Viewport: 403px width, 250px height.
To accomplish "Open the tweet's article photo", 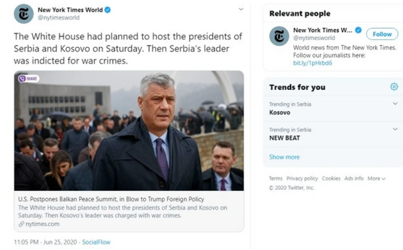I will [x=129, y=131].
